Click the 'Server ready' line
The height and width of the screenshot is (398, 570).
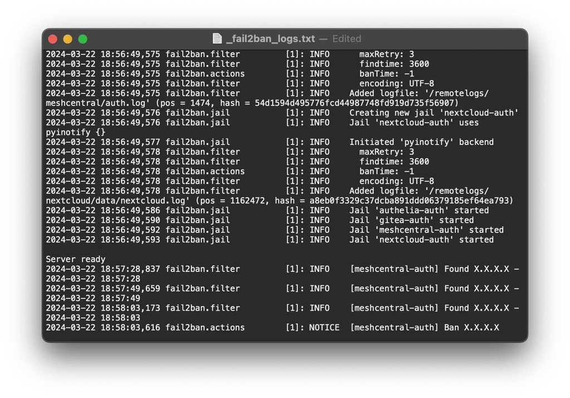click(x=76, y=259)
